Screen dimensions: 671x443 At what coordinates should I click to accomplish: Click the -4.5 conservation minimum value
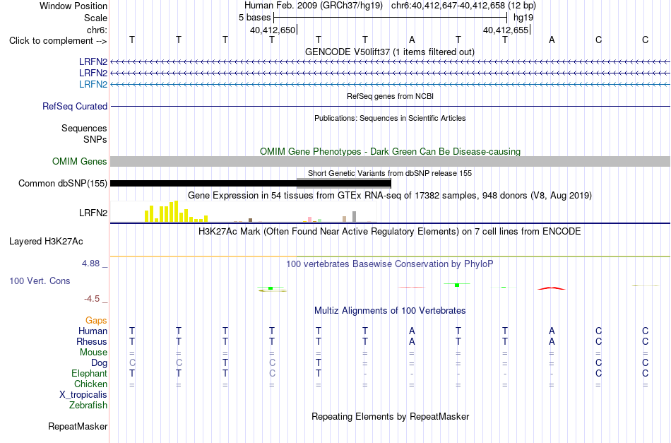pyautogui.click(x=92, y=299)
